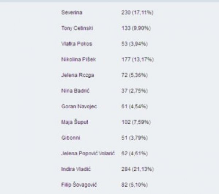The height and width of the screenshot is (194, 219).
Task: Select the Nina Badrić option
Action: (x=75, y=91)
